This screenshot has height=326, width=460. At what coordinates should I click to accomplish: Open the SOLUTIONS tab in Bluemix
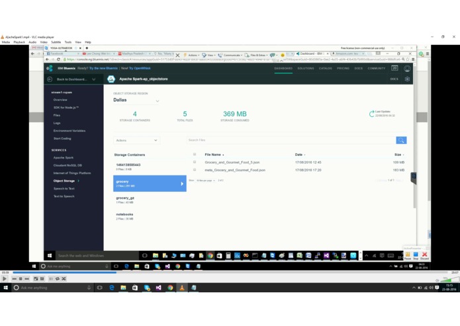[306, 69]
